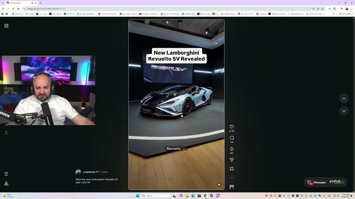This screenshot has height=199, width=355.
Task: Open the taskbar clock and date
Action: (346, 196)
